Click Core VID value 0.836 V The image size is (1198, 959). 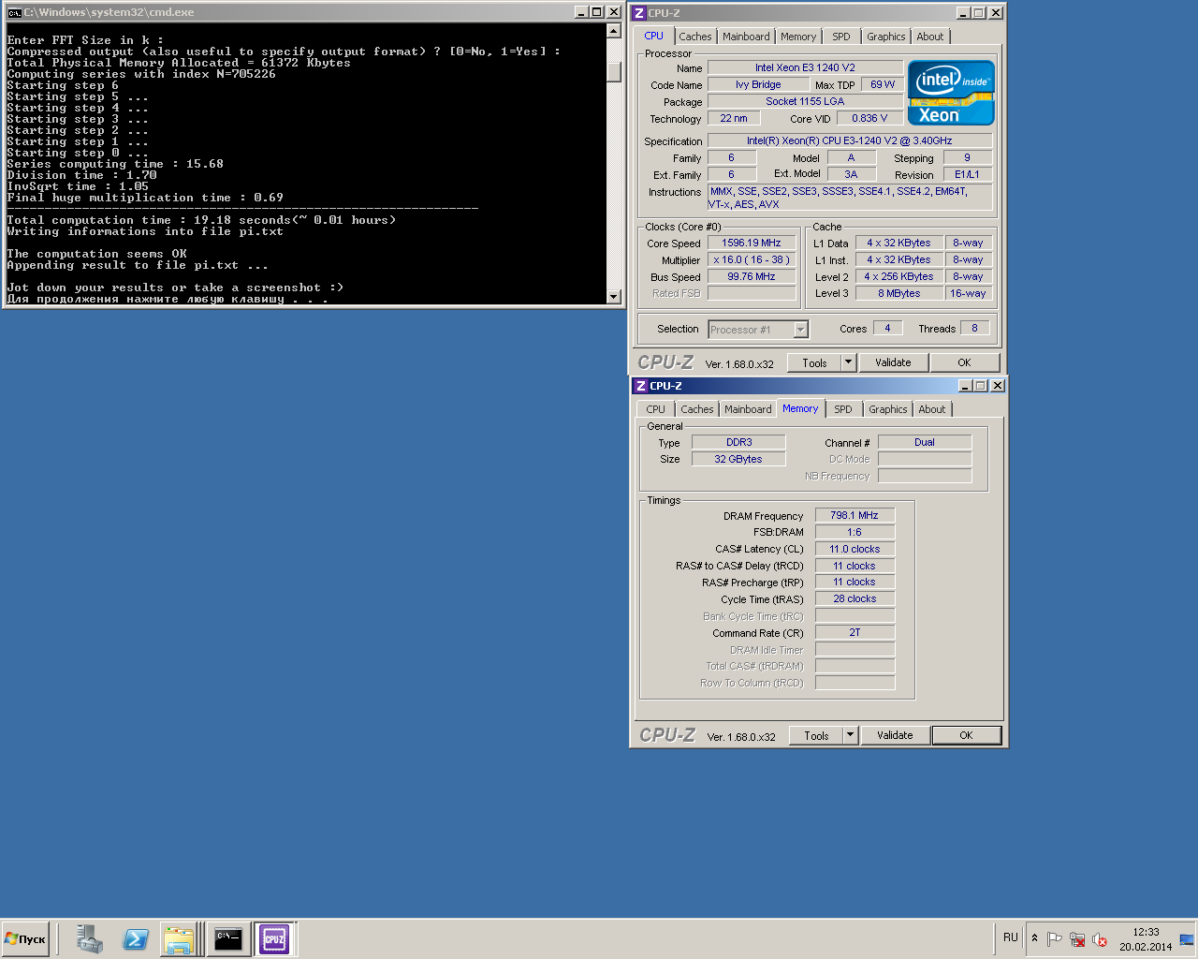869,118
